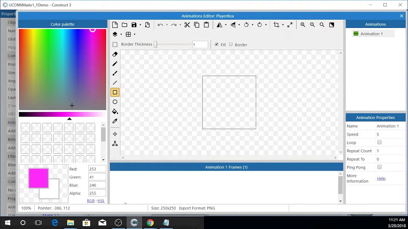Screen dimensions: 408x229
Task: Select the color picker eyedropper tool
Action: [115, 121]
